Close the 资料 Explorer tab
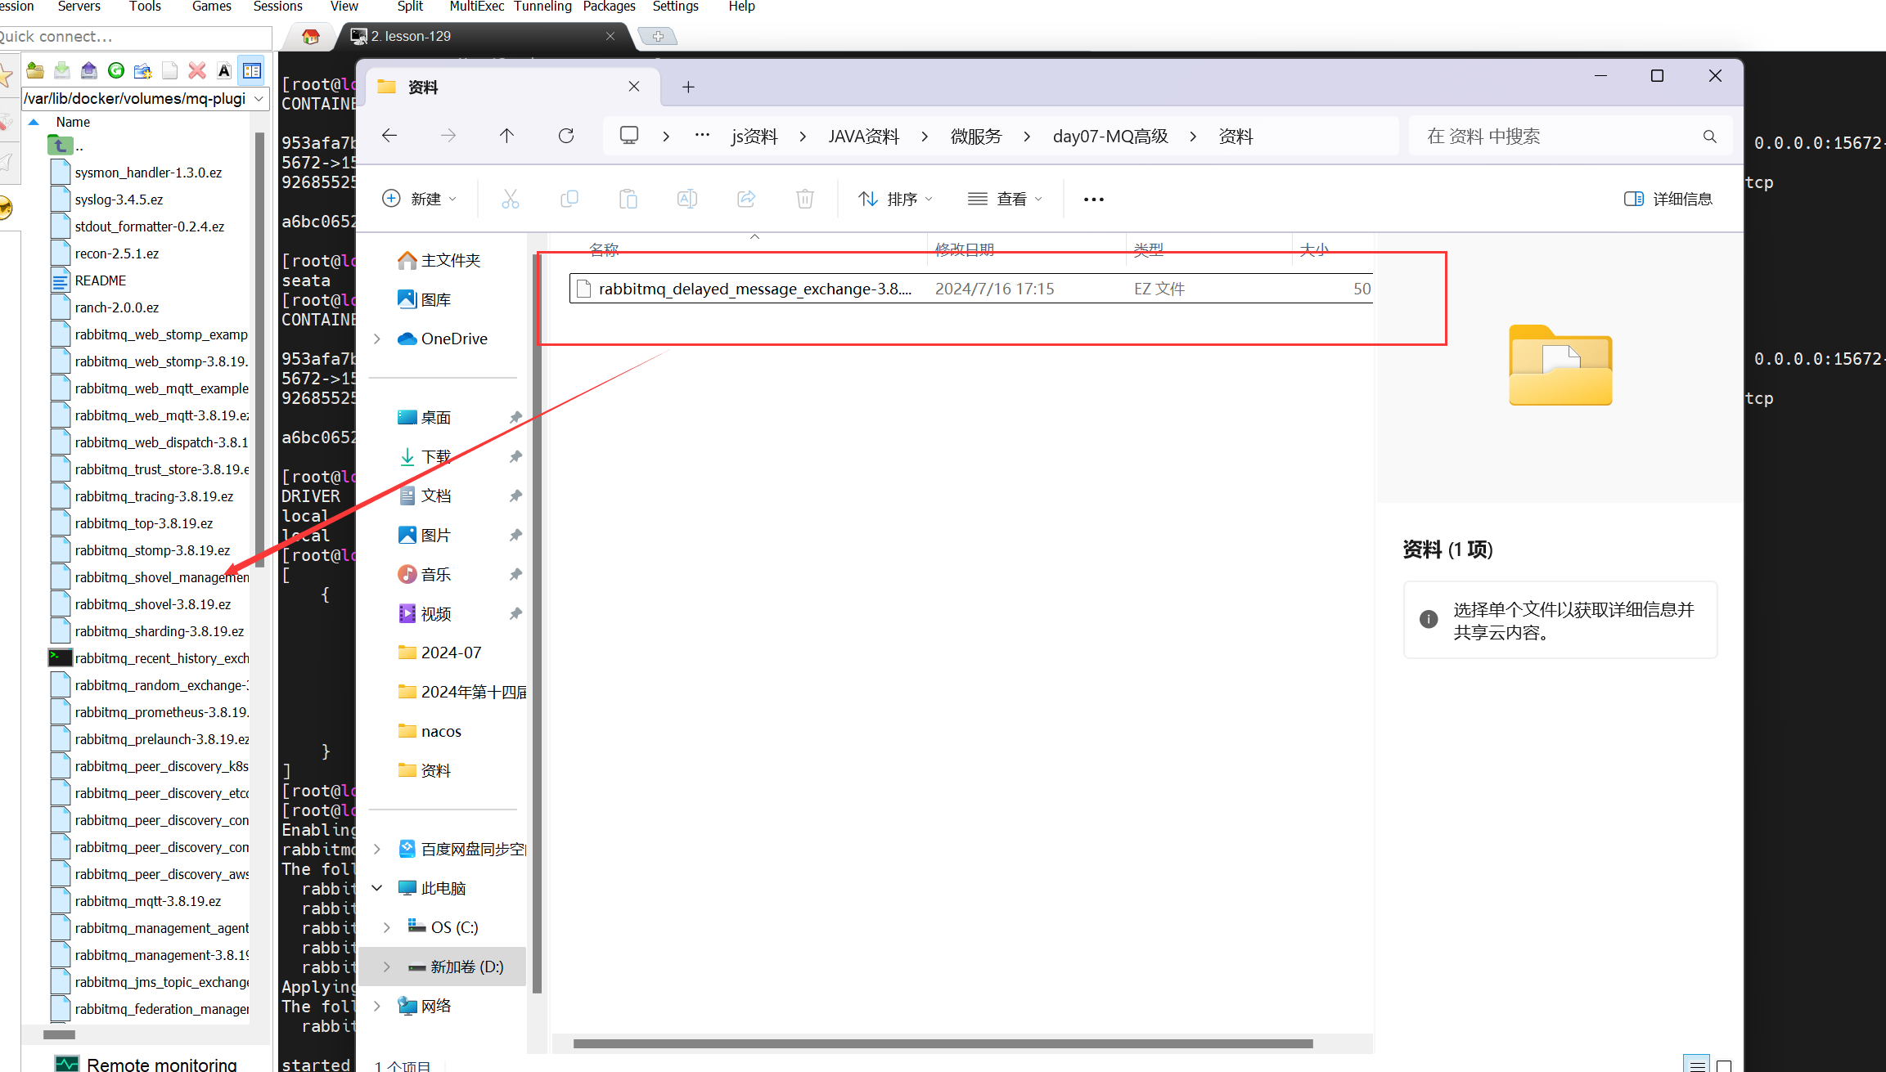1886x1072 pixels. click(634, 87)
